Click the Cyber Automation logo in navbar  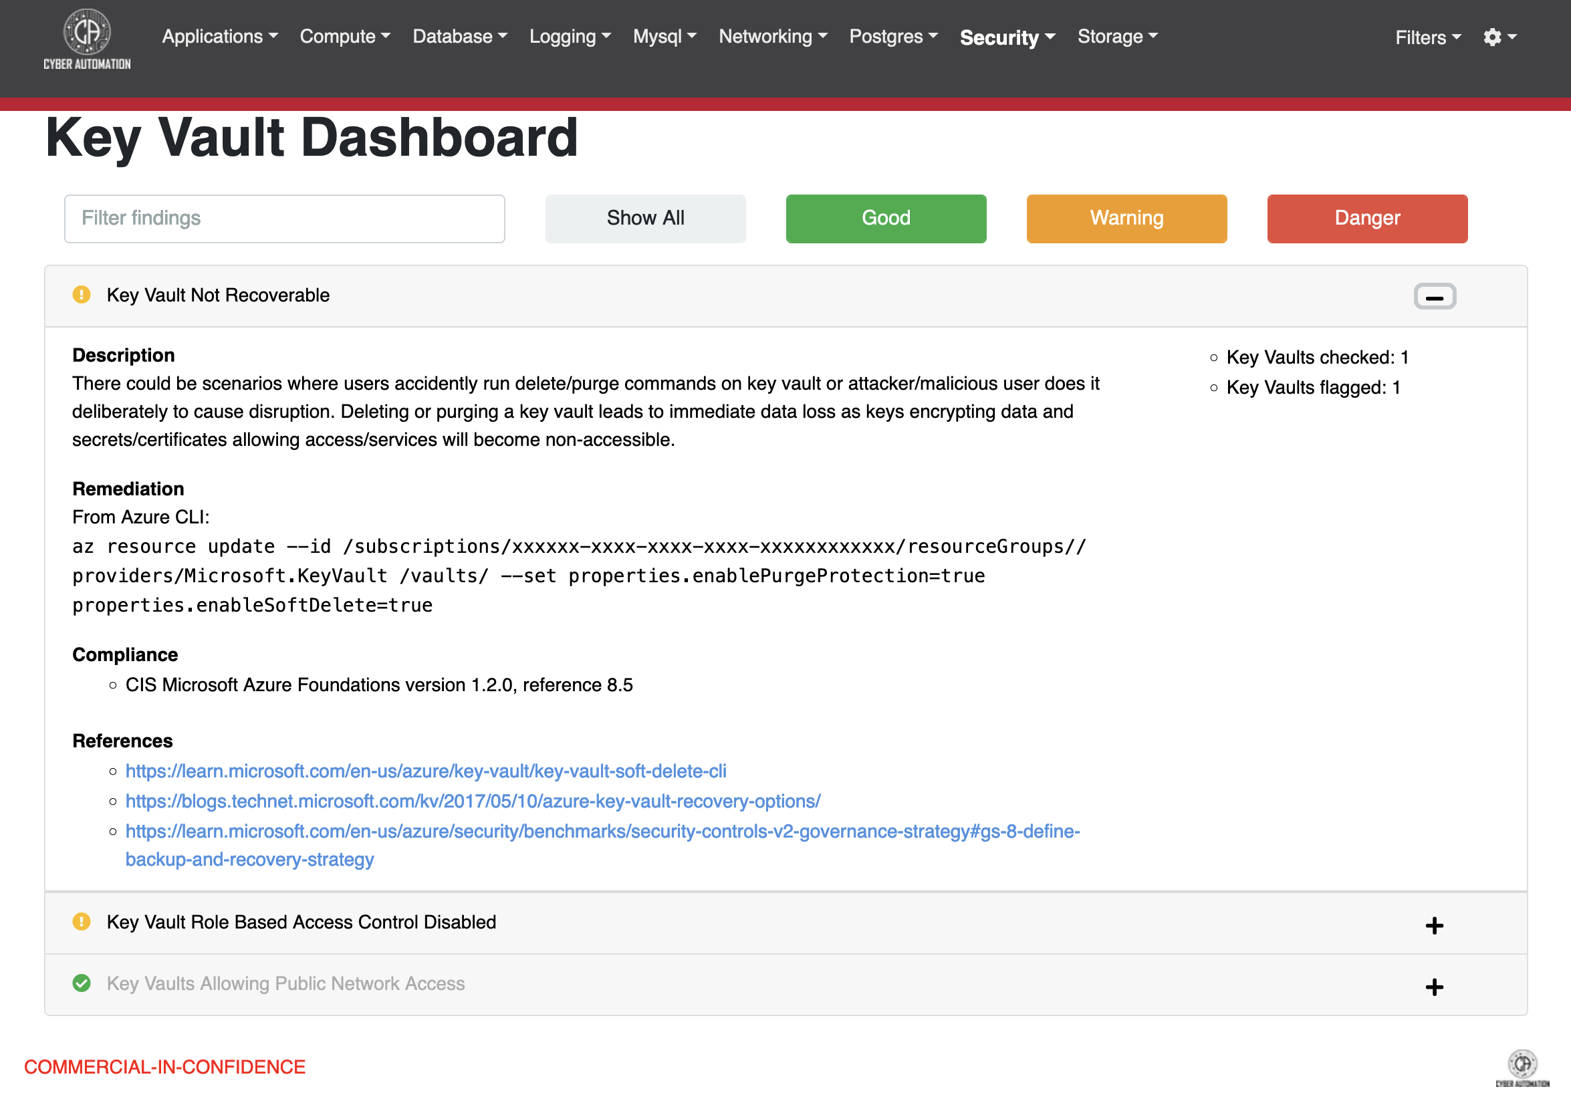[x=87, y=39]
